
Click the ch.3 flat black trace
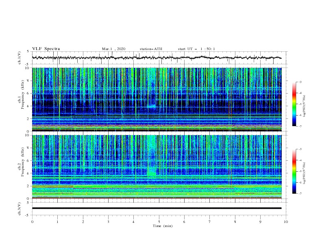[157, 208]
